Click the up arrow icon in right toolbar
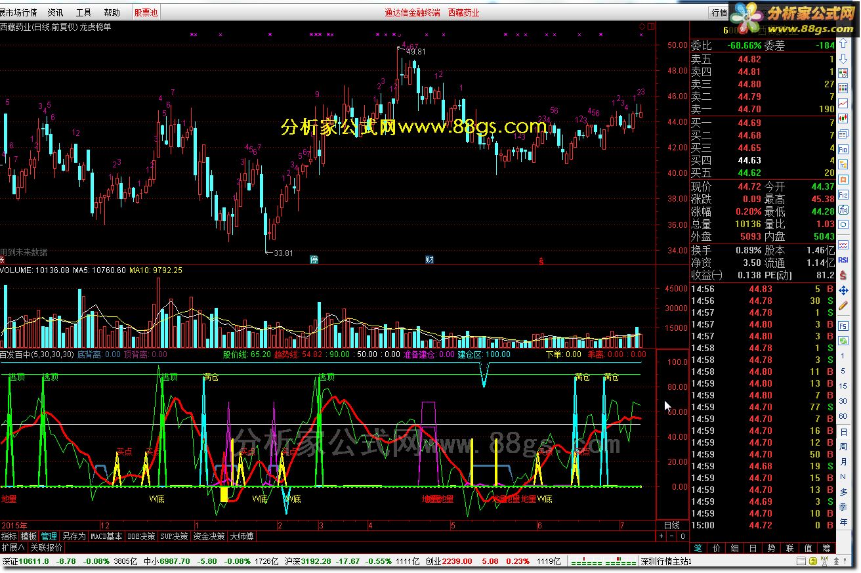The height and width of the screenshot is (573, 861). tap(843, 43)
